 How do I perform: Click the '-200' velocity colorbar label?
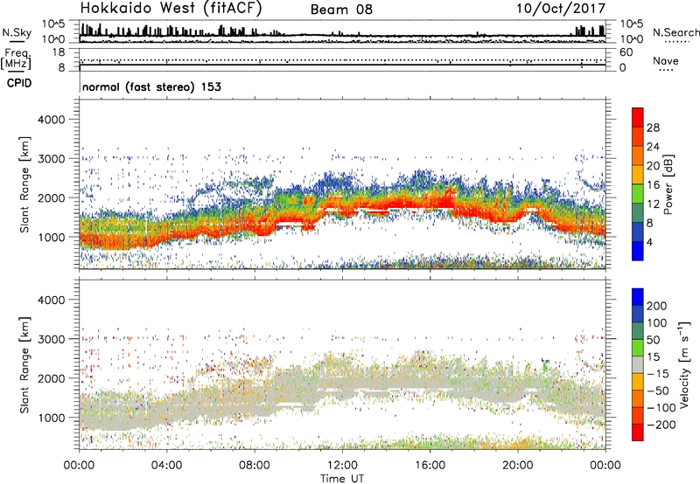pyautogui.click(x=662, y=425)
